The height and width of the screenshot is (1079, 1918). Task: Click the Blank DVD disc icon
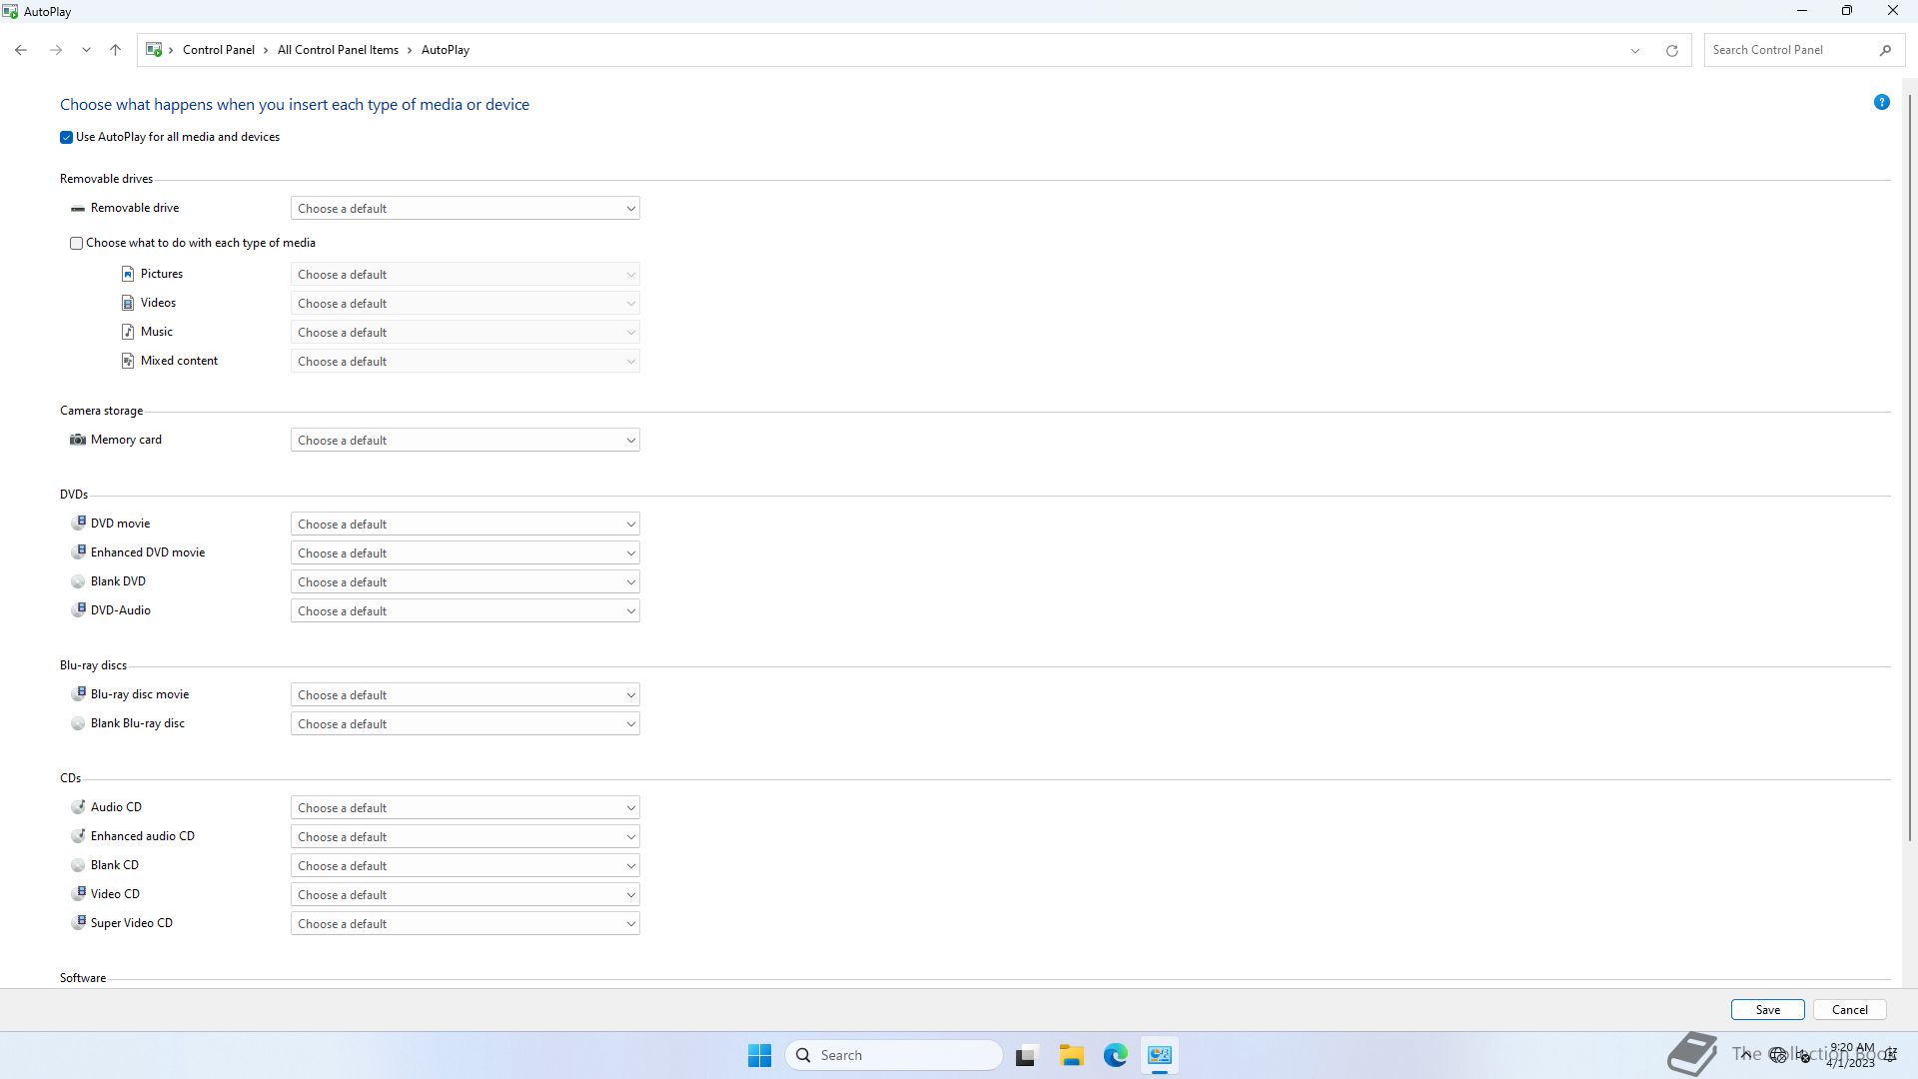point(78,581)
